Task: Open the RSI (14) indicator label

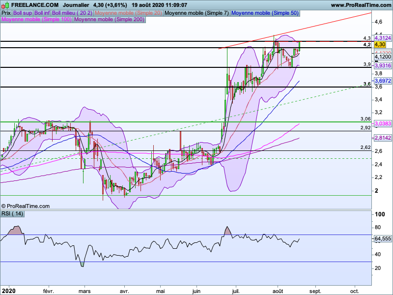Action: pos(12,214)
